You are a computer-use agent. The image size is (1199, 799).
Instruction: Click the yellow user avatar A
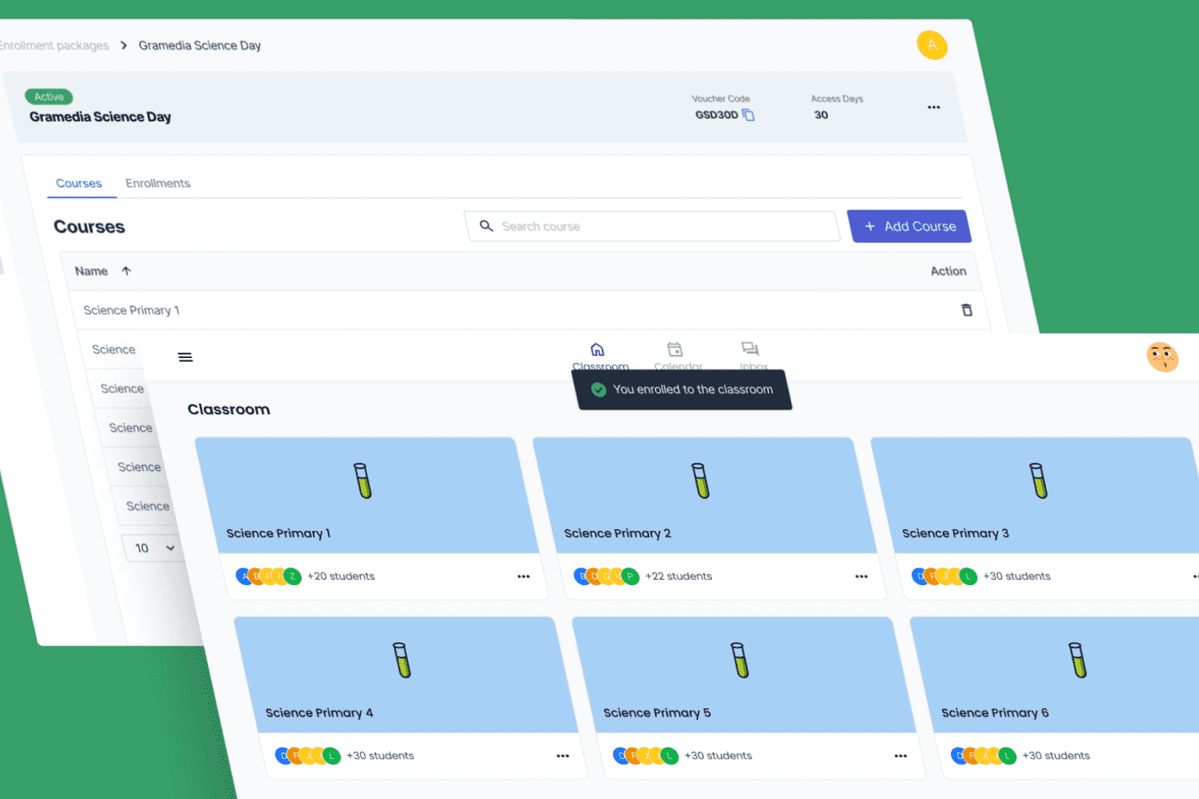[x=932, y=45]
